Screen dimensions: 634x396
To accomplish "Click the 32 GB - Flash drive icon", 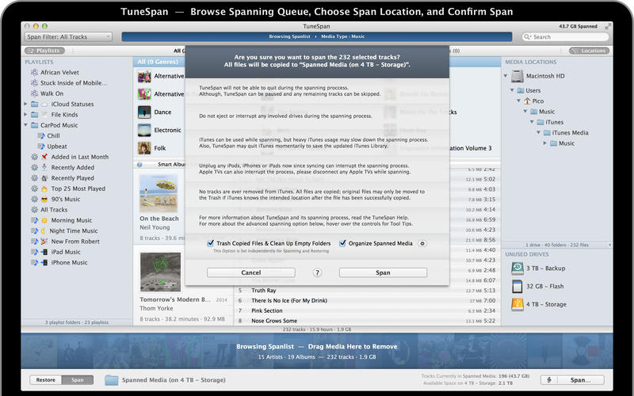I will pos(518,286).
